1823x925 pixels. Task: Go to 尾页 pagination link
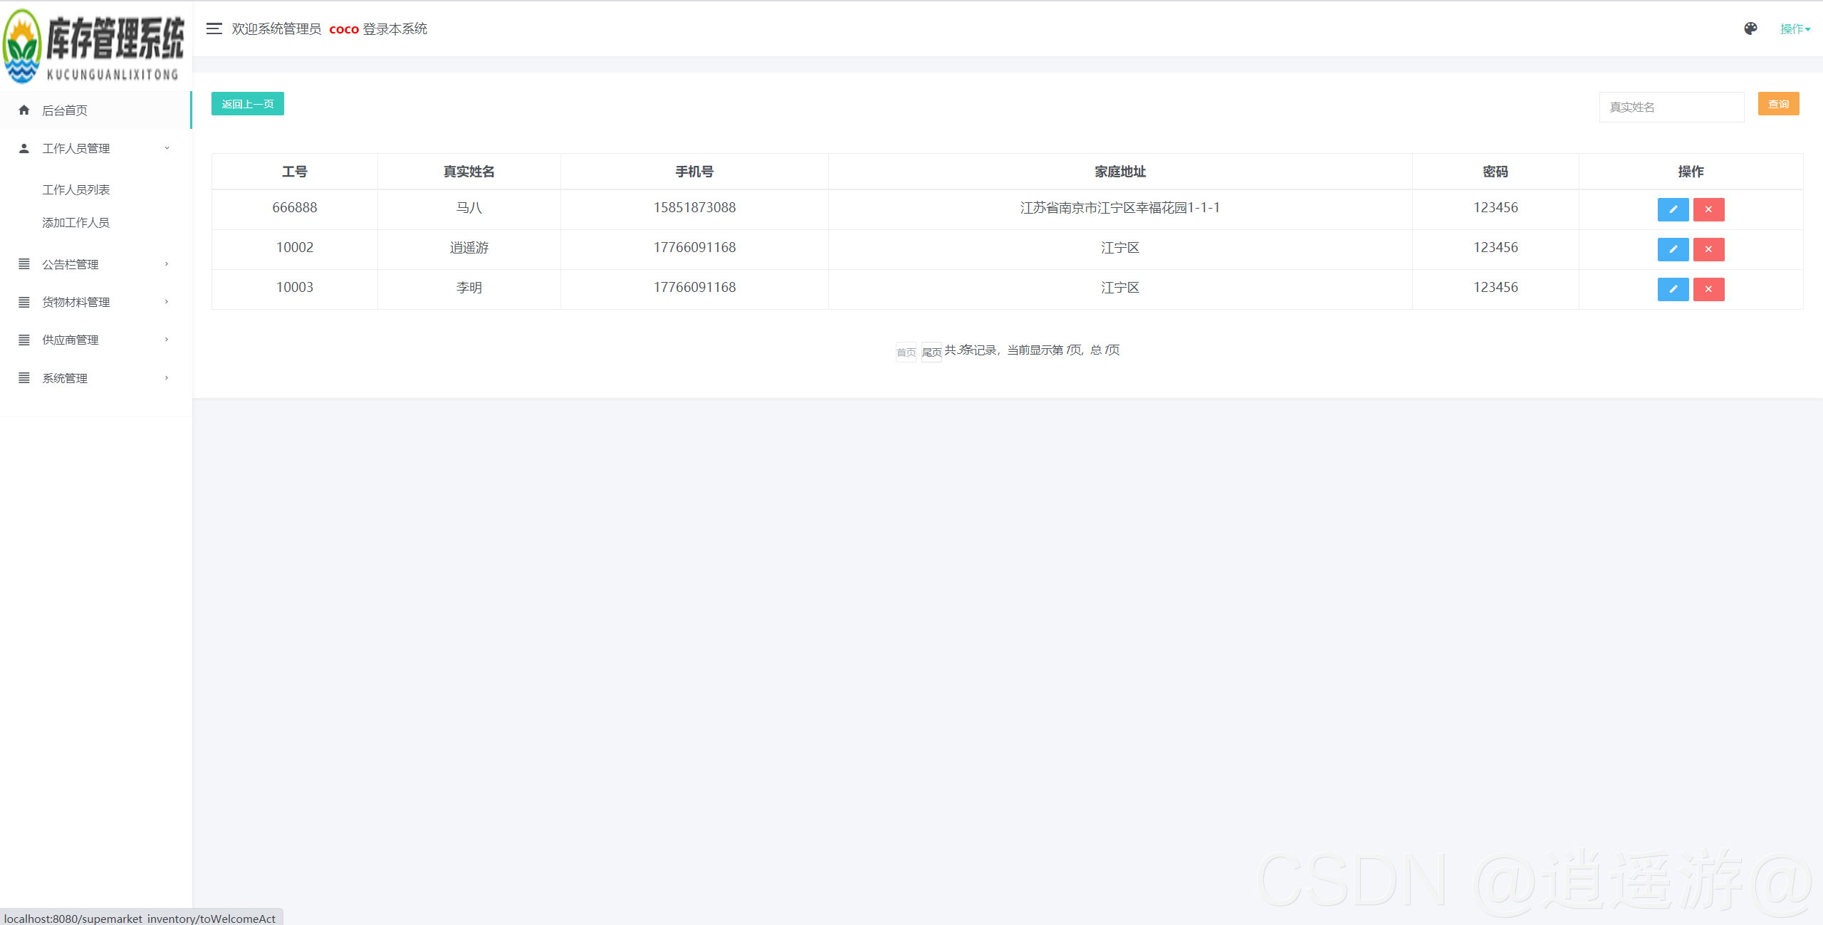(931, 352)
